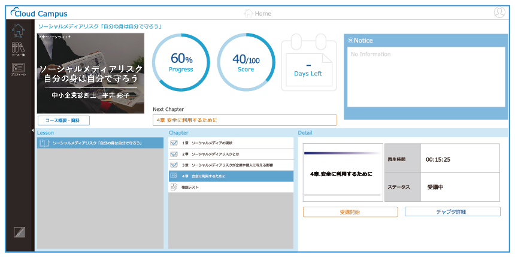The width and height of the screenshot is (515, 257).
Task: Click the 受講開始 button
Action: [350, 211]
